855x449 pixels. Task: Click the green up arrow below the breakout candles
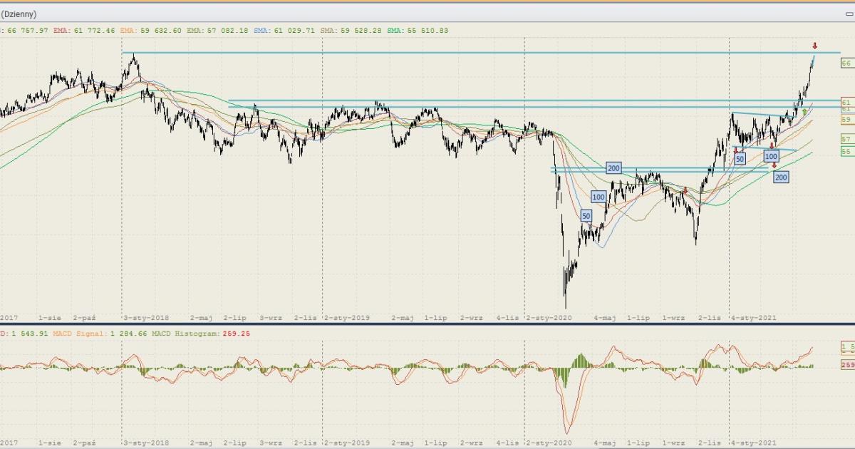click(x=804, y=112)
